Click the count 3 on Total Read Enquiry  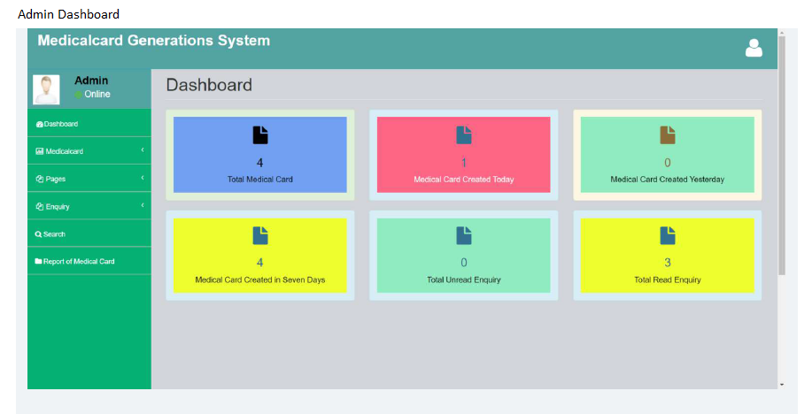pos(668,263)
